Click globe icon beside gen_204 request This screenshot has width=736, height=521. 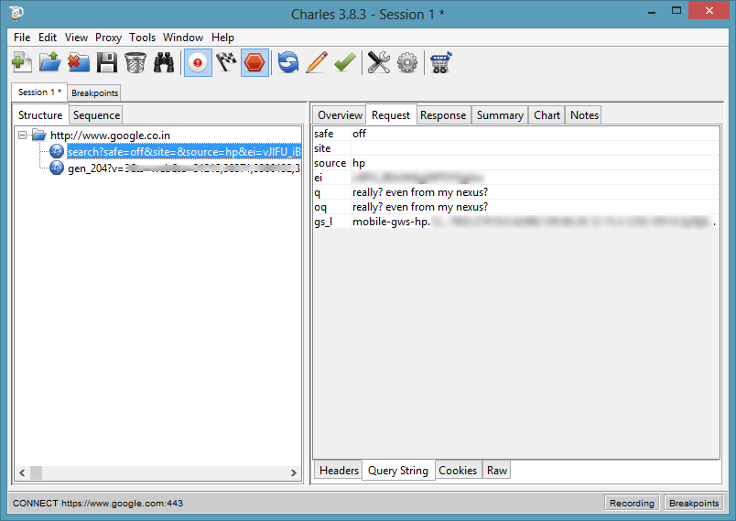(57, 168)
